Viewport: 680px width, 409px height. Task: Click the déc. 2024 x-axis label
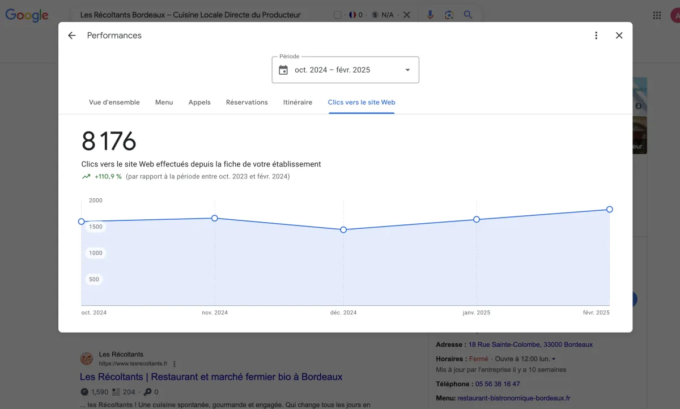point(343,313)
